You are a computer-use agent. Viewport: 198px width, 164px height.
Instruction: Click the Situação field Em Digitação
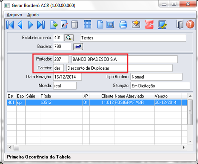(x=160, y=86)
